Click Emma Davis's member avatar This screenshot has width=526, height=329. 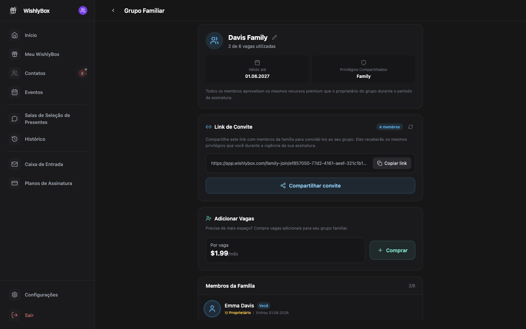[212, 309]
